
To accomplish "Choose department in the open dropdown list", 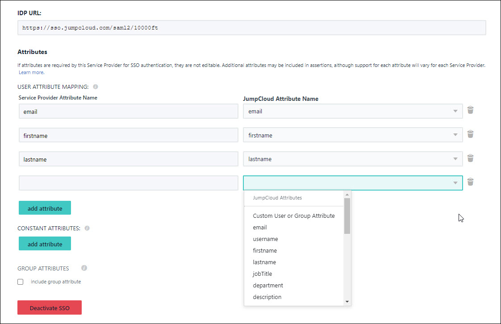I will pyautogui.click(x=268, y=285).
